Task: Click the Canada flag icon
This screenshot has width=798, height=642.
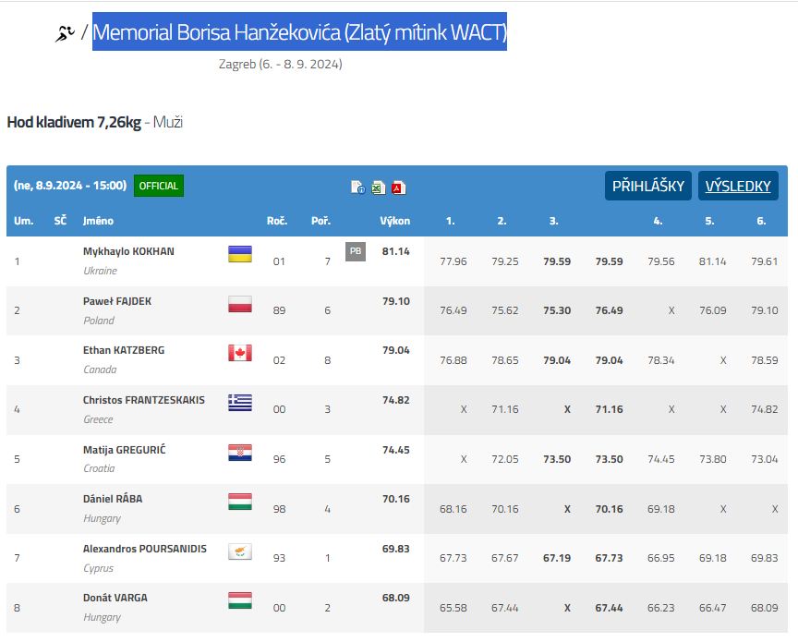Action: pos(240,352)
